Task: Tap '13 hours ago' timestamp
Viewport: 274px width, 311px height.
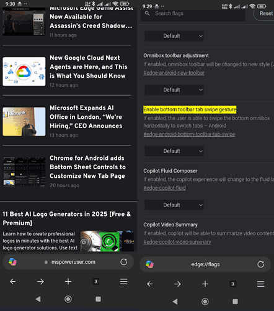Action: pyautogui.click(x=64, y=135)
